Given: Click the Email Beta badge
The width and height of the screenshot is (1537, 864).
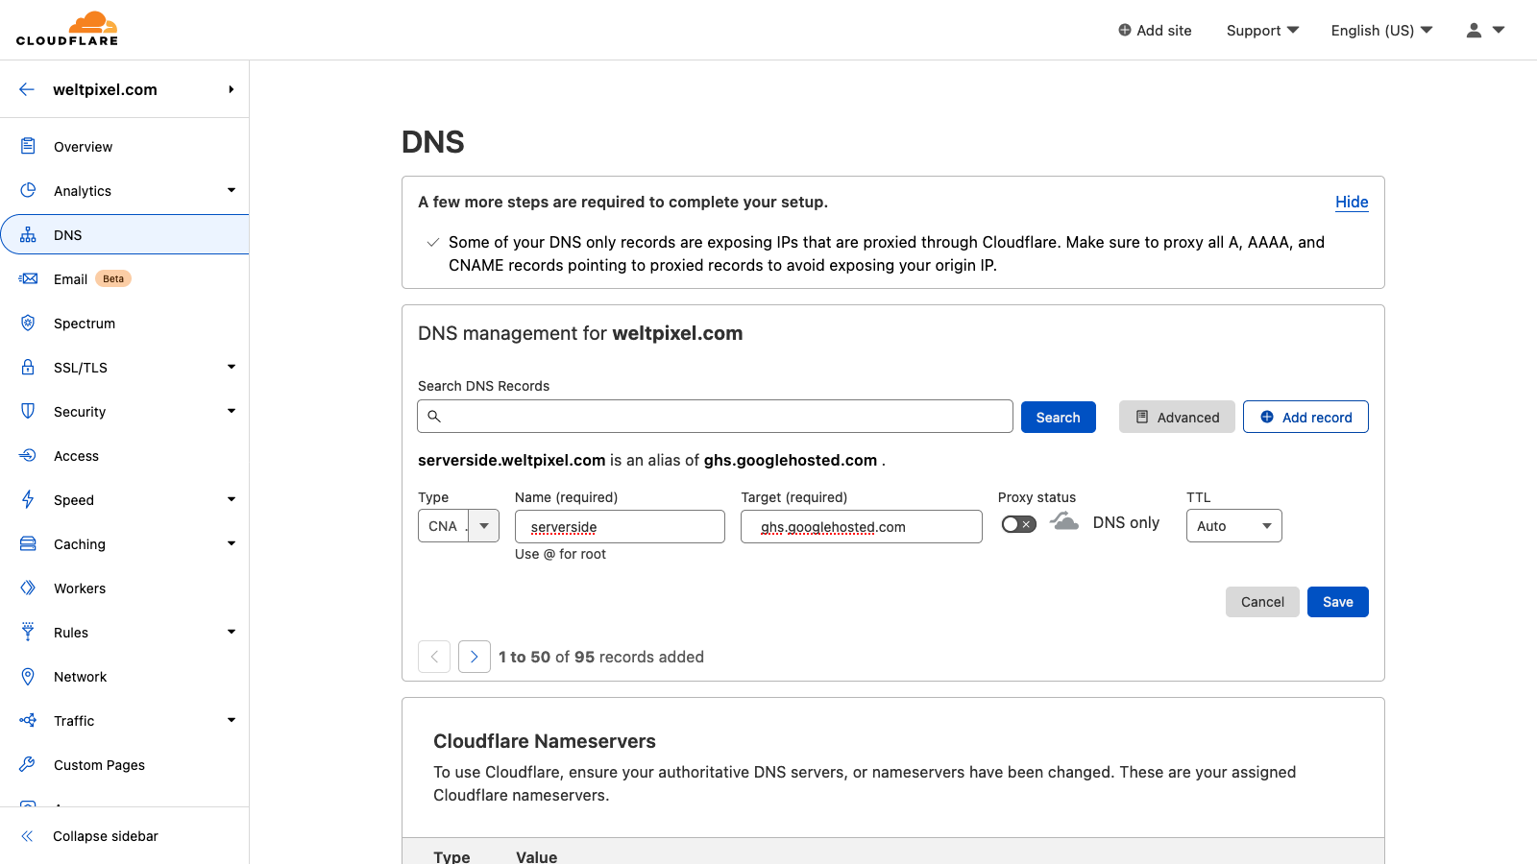Looking at the screenshot, I should click(113, 278).
